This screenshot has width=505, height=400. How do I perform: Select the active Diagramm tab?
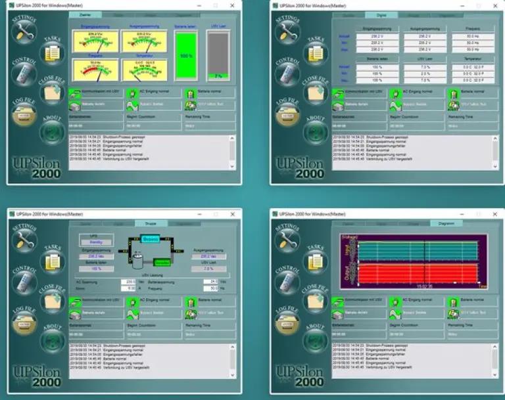[446, 223]
